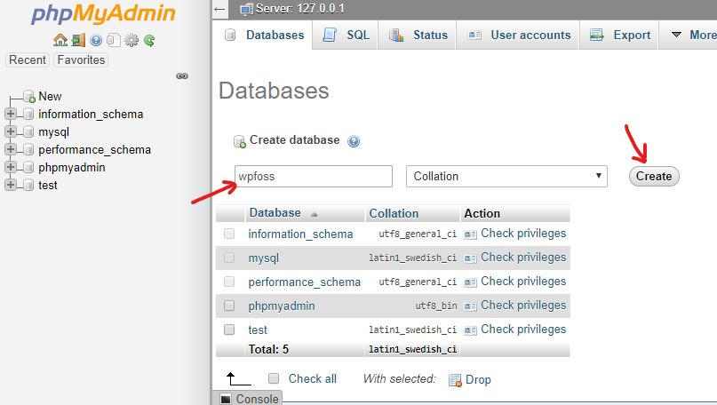This screenshot has height=405, width=717.
Task: Open Check privileges for test
Action: (523, 330)
